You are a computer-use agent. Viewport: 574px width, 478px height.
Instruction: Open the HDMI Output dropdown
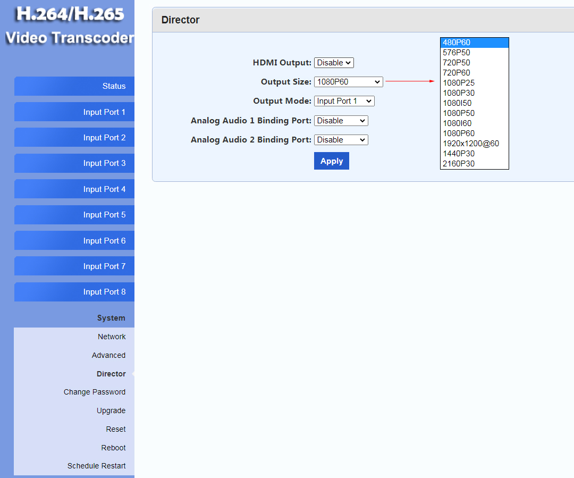tap(334, 62)
